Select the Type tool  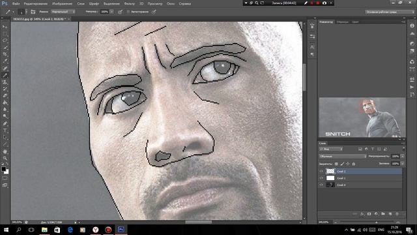5,131
